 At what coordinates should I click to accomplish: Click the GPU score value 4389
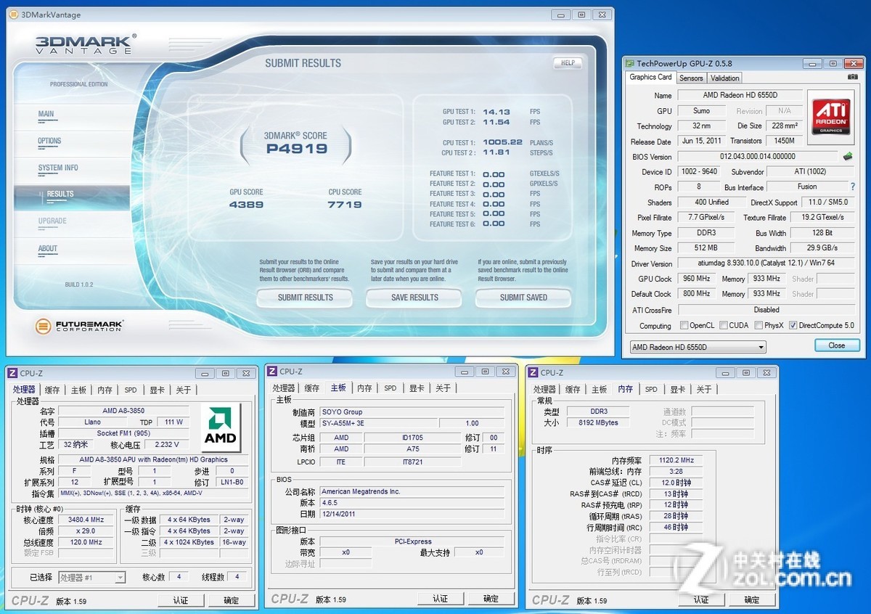[x=246, y=205]
